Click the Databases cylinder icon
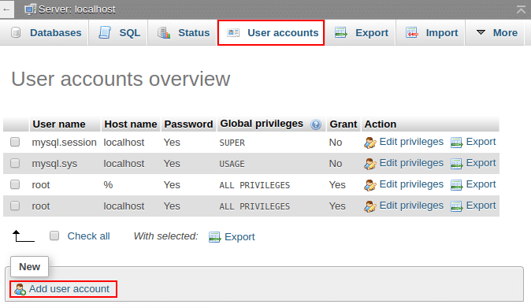This screenshot has width=531, height=308. [x=16, y=32]
